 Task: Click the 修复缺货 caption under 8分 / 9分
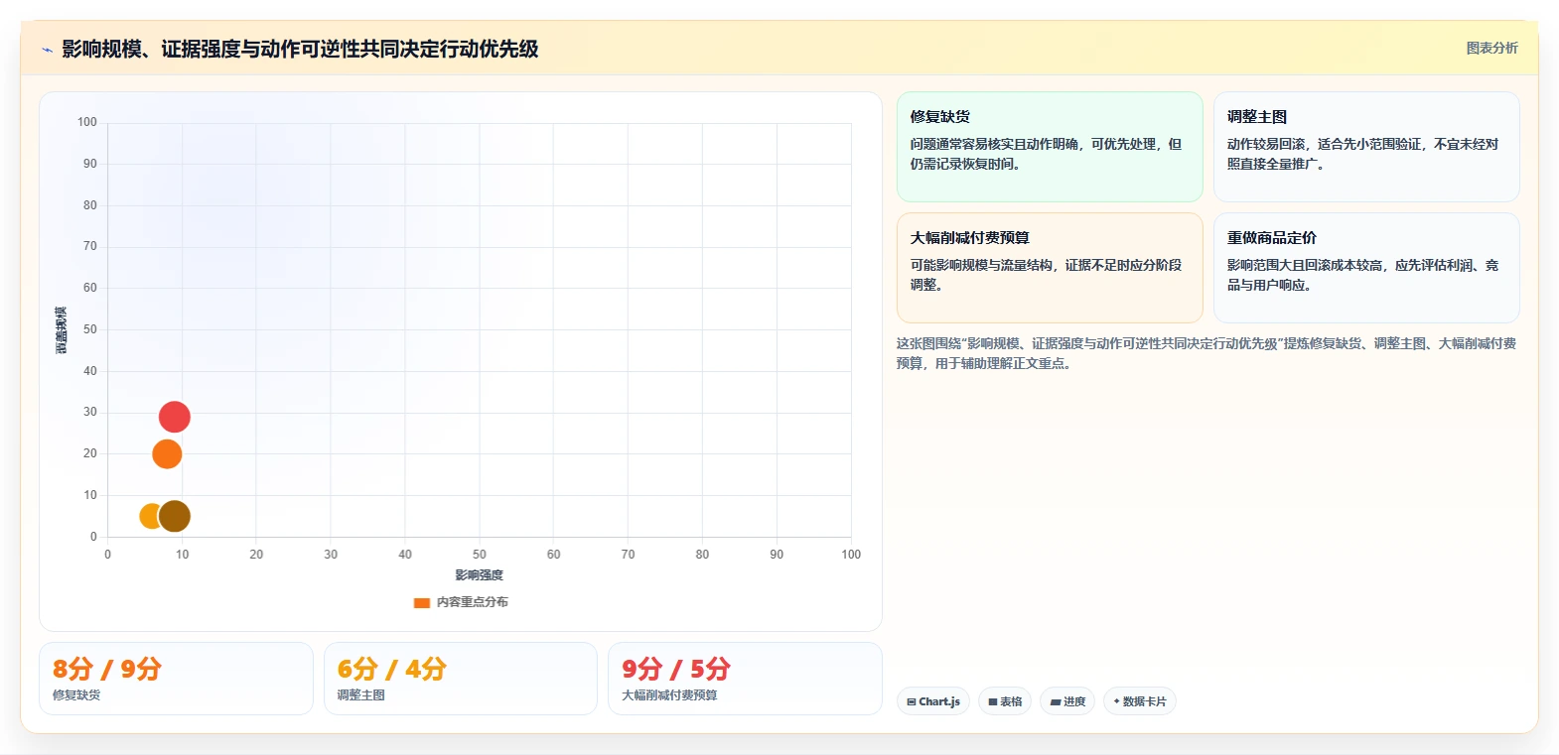76,695
